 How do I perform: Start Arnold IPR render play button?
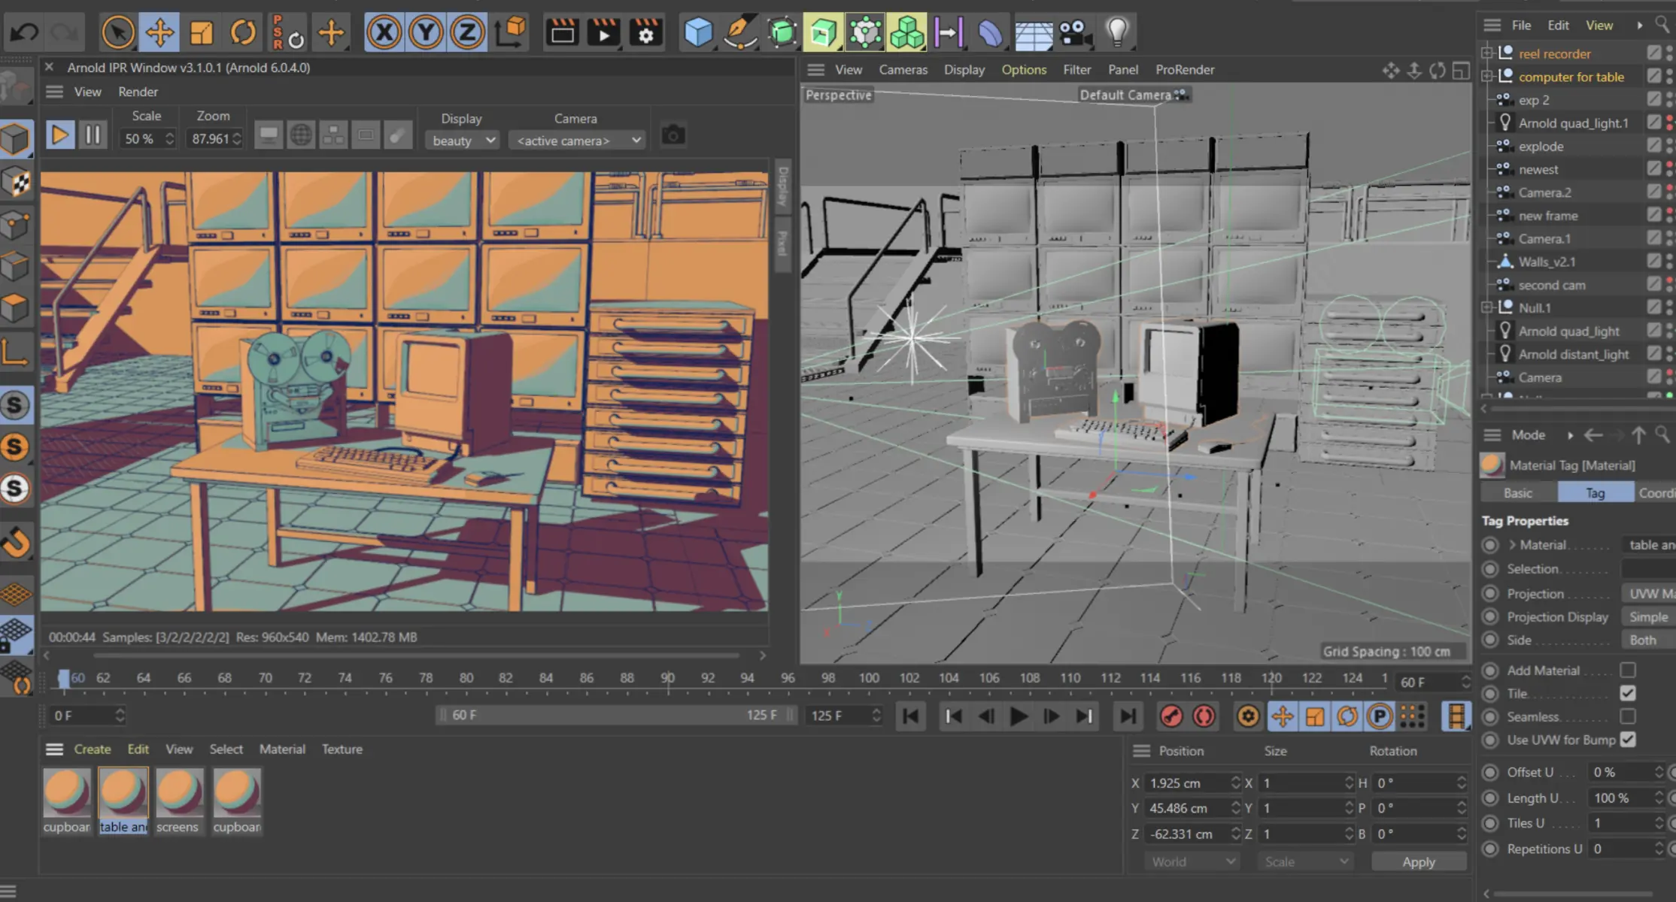59,136
